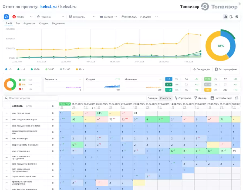Switch to the Видимость chart tab

click(x=29, y=24)
